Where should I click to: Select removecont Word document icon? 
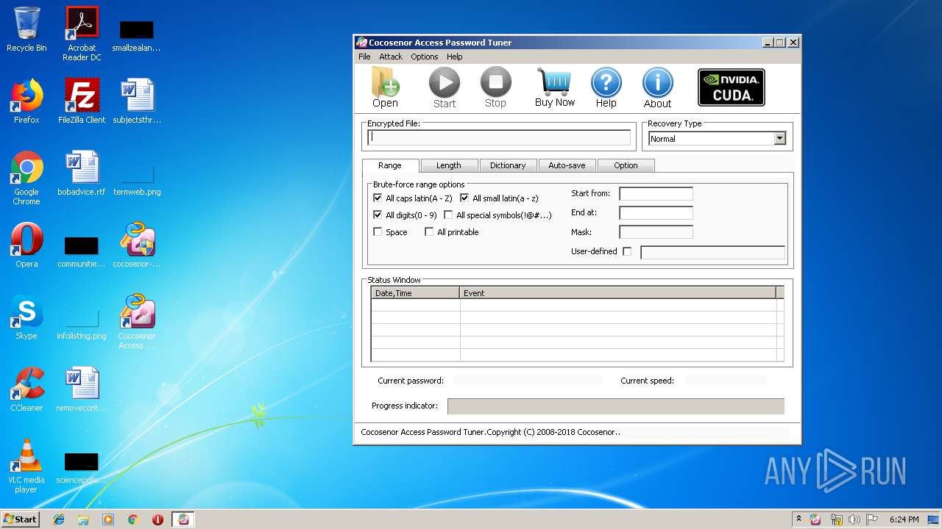coord(82,389)
